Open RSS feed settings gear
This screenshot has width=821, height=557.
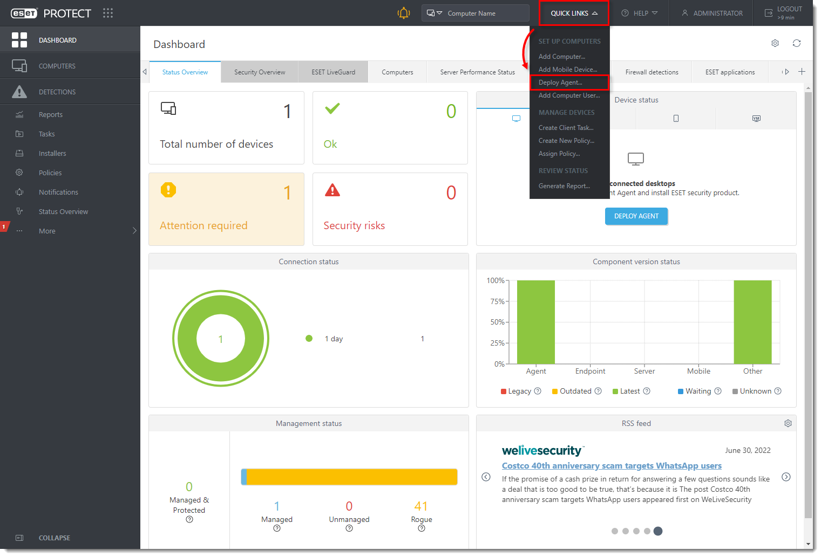788,423
